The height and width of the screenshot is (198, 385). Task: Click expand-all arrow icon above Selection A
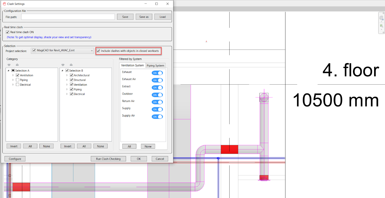point(9,65)
